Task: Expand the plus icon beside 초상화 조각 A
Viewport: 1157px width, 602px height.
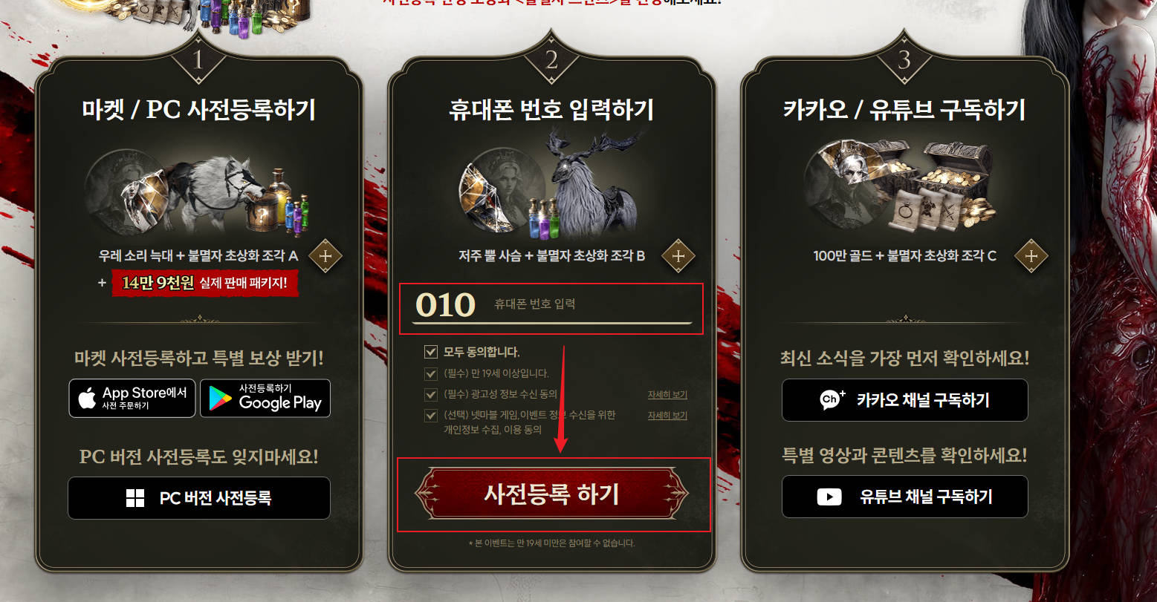Action: click(325, 256)
